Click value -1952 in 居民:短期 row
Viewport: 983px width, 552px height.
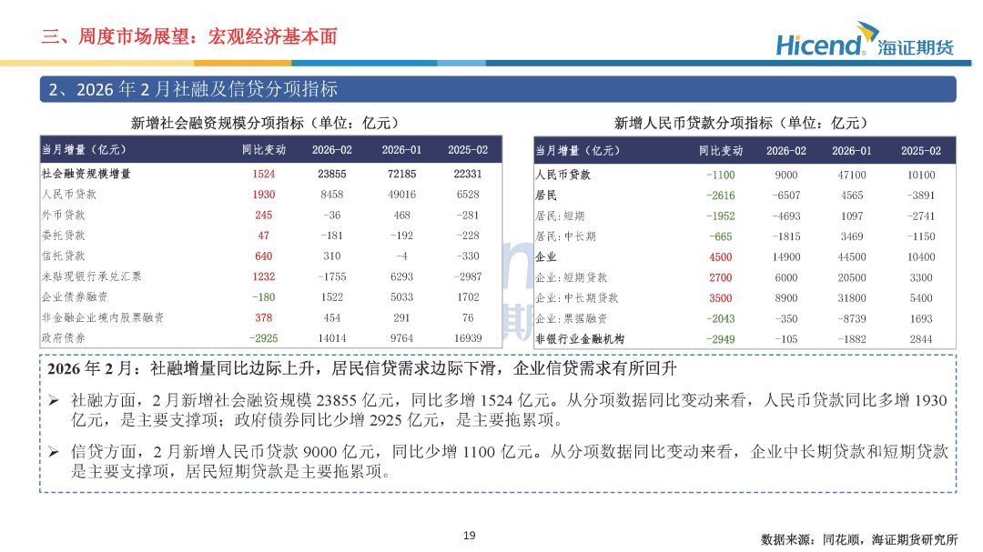pyautogui.click(x=720, y=216)
